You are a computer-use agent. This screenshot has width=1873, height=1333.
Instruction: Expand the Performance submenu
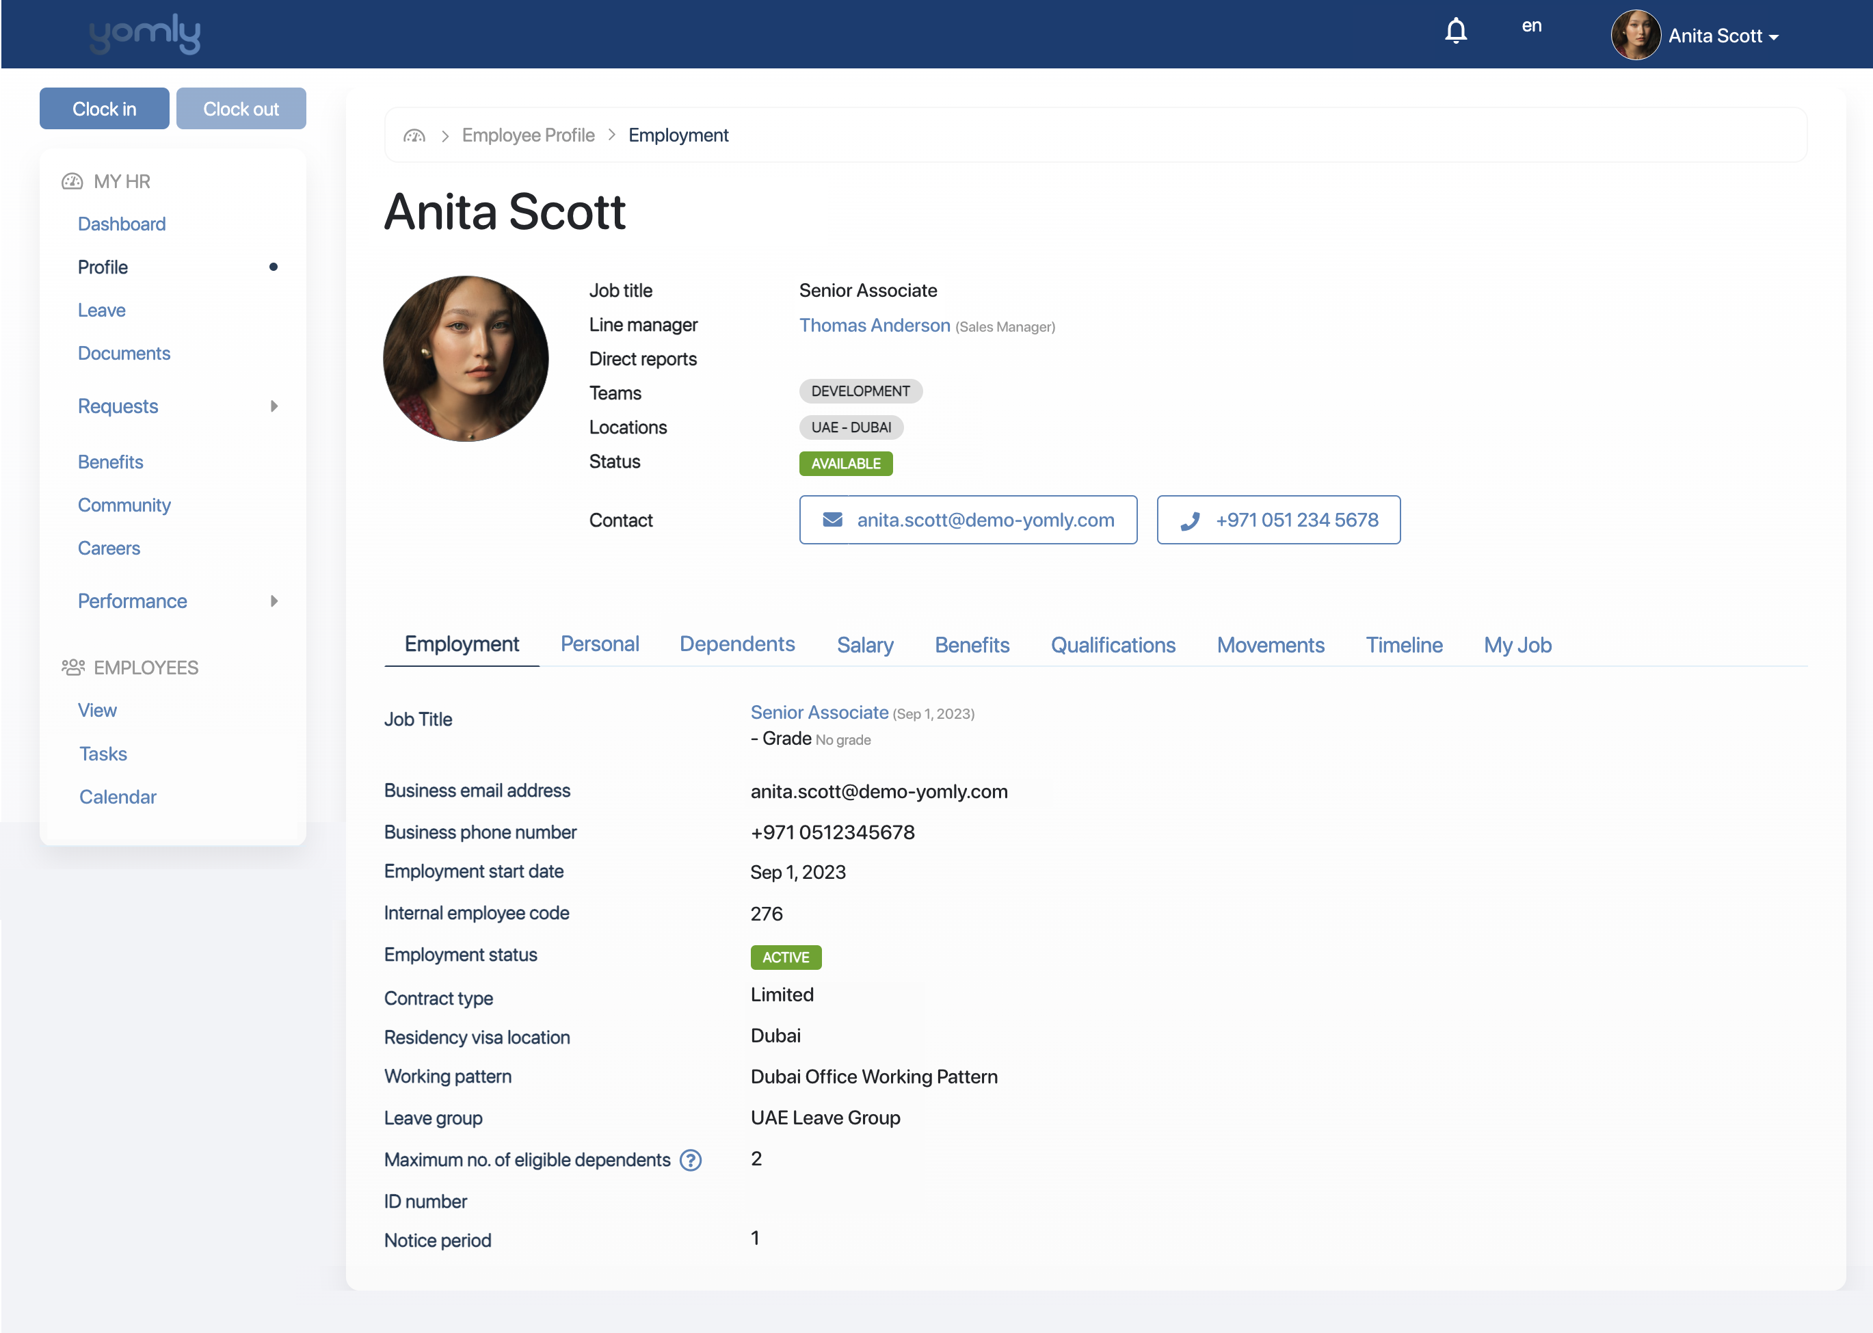[x=274, y=602]
